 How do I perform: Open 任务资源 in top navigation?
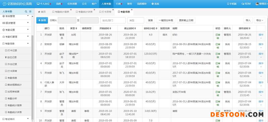tap(72, 4)
